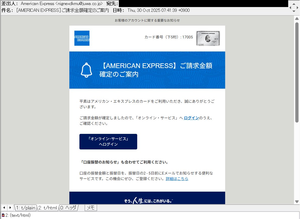Image resolution: width=300 pixels, height=219 pixels.
Task: Click the platinum card image thumbnail
Action: coord(208,38)
